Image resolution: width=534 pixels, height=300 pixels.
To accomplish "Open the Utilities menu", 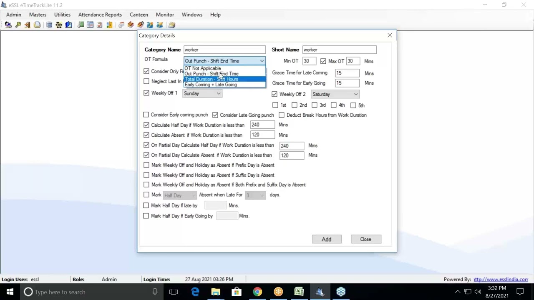I will (62, 15).
